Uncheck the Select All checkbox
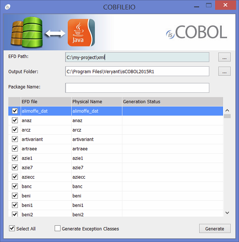The height and width of the screenshot is (242, 239). pyautogui.click(x=12, y=228)
